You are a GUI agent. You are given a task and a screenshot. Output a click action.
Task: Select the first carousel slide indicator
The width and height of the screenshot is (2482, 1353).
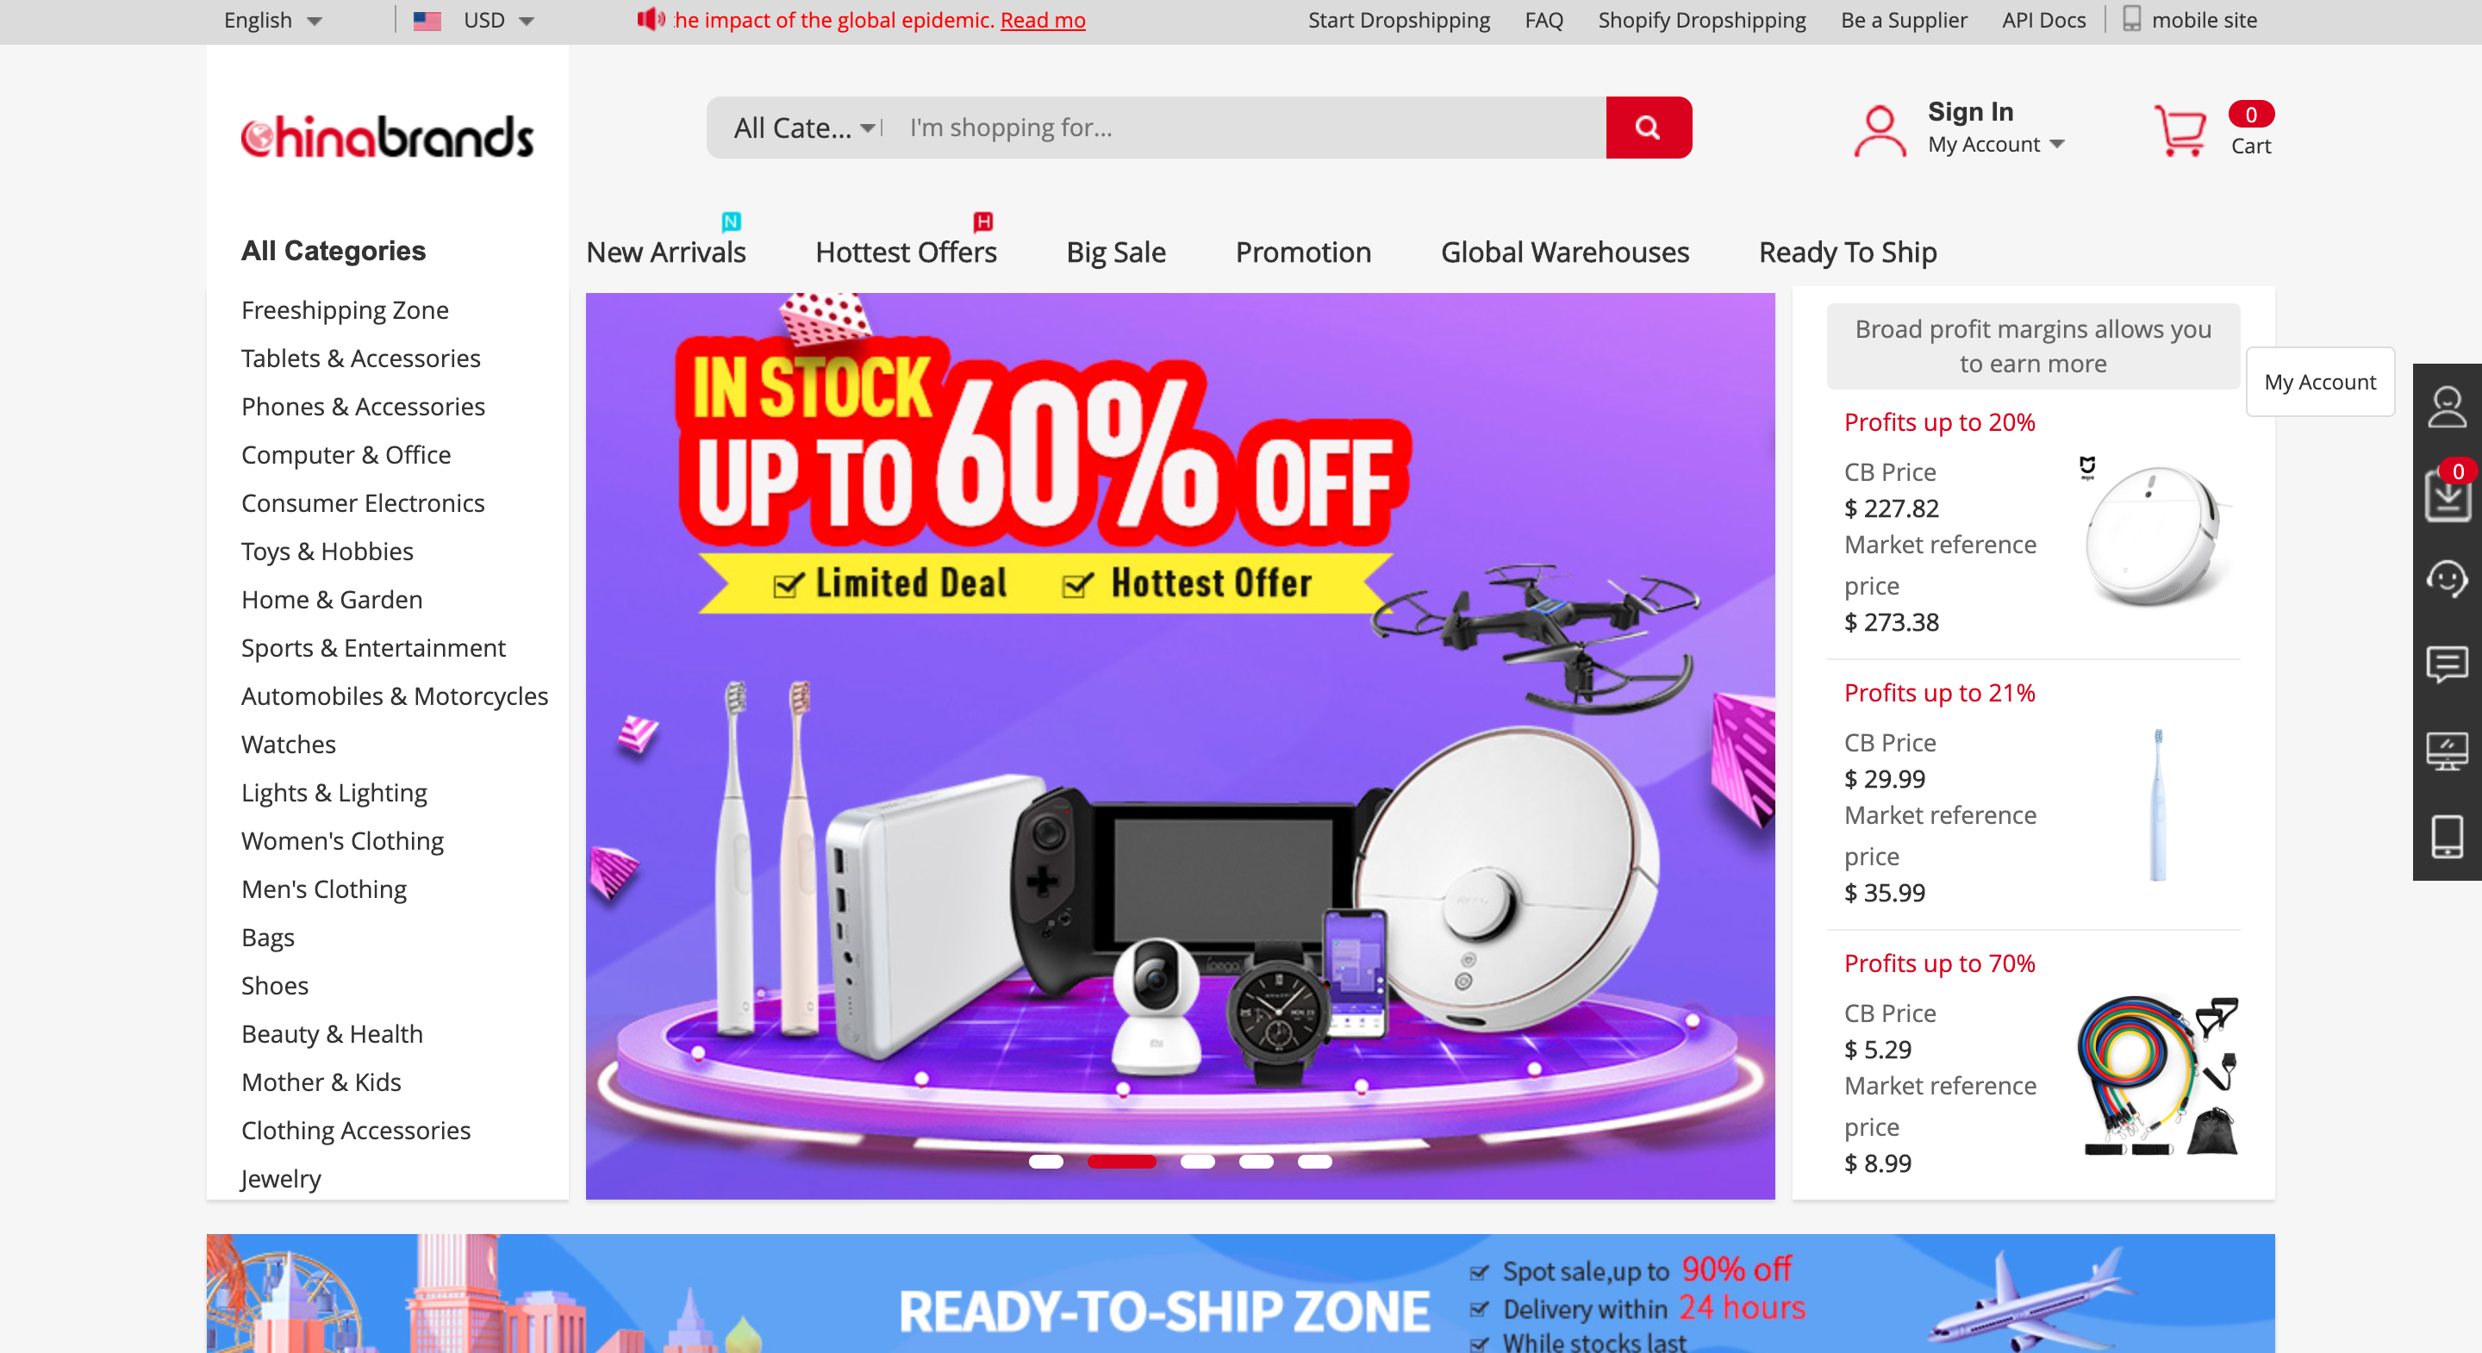(x=1045, y=1161)
